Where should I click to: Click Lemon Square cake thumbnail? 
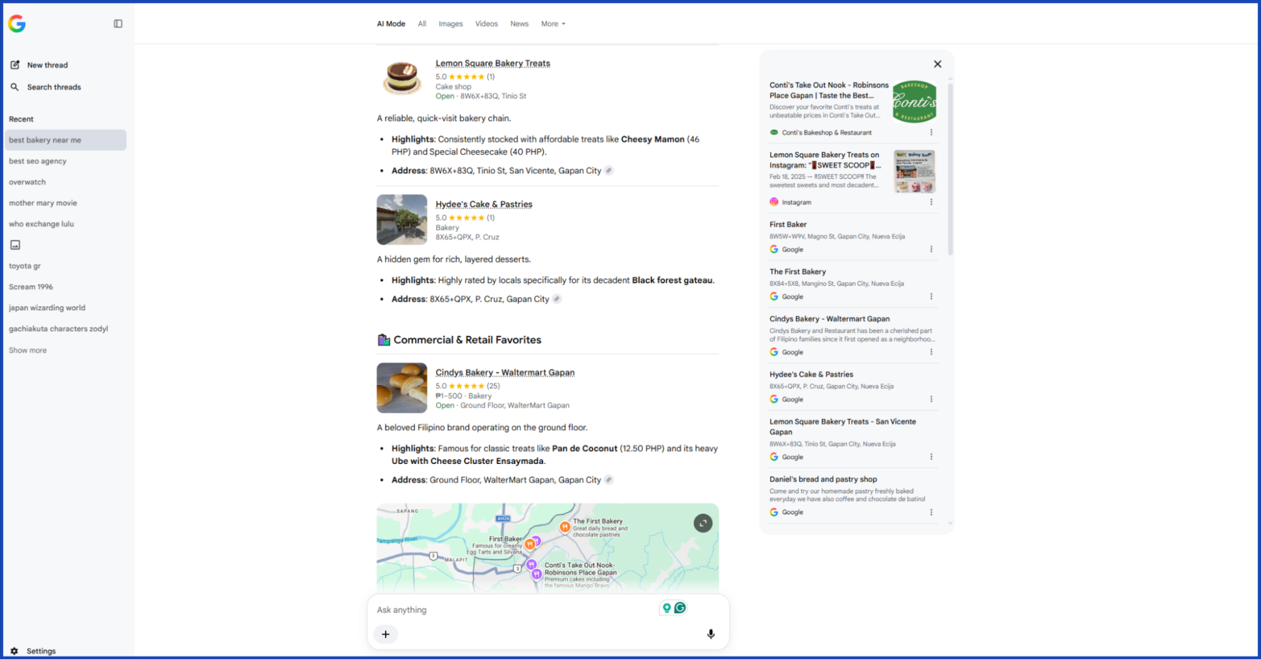(402, 78)
